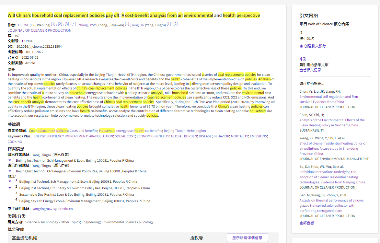Viewport: 380px width, 243px height.
Task: Expand corresponding address Sch Management & Econ arrow
Action: click(x=10, y=160)
